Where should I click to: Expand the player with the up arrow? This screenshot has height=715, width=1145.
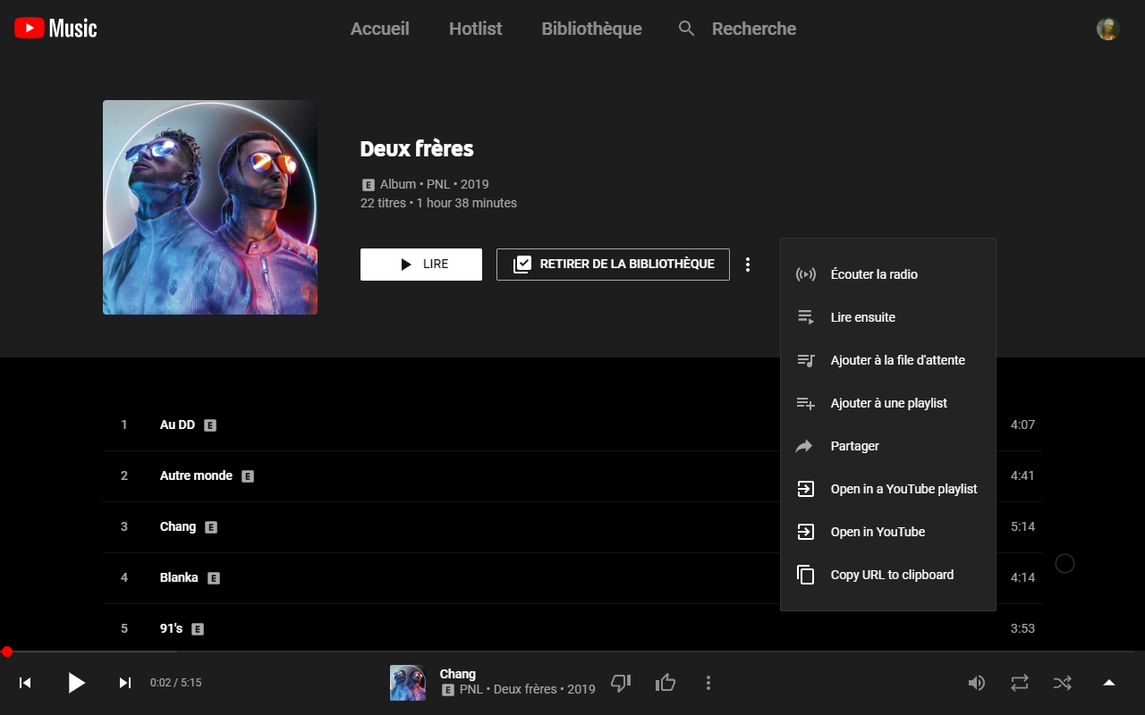1109,683
